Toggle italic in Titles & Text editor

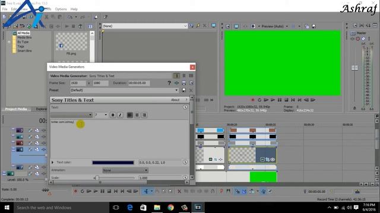[x=120, y=115]
